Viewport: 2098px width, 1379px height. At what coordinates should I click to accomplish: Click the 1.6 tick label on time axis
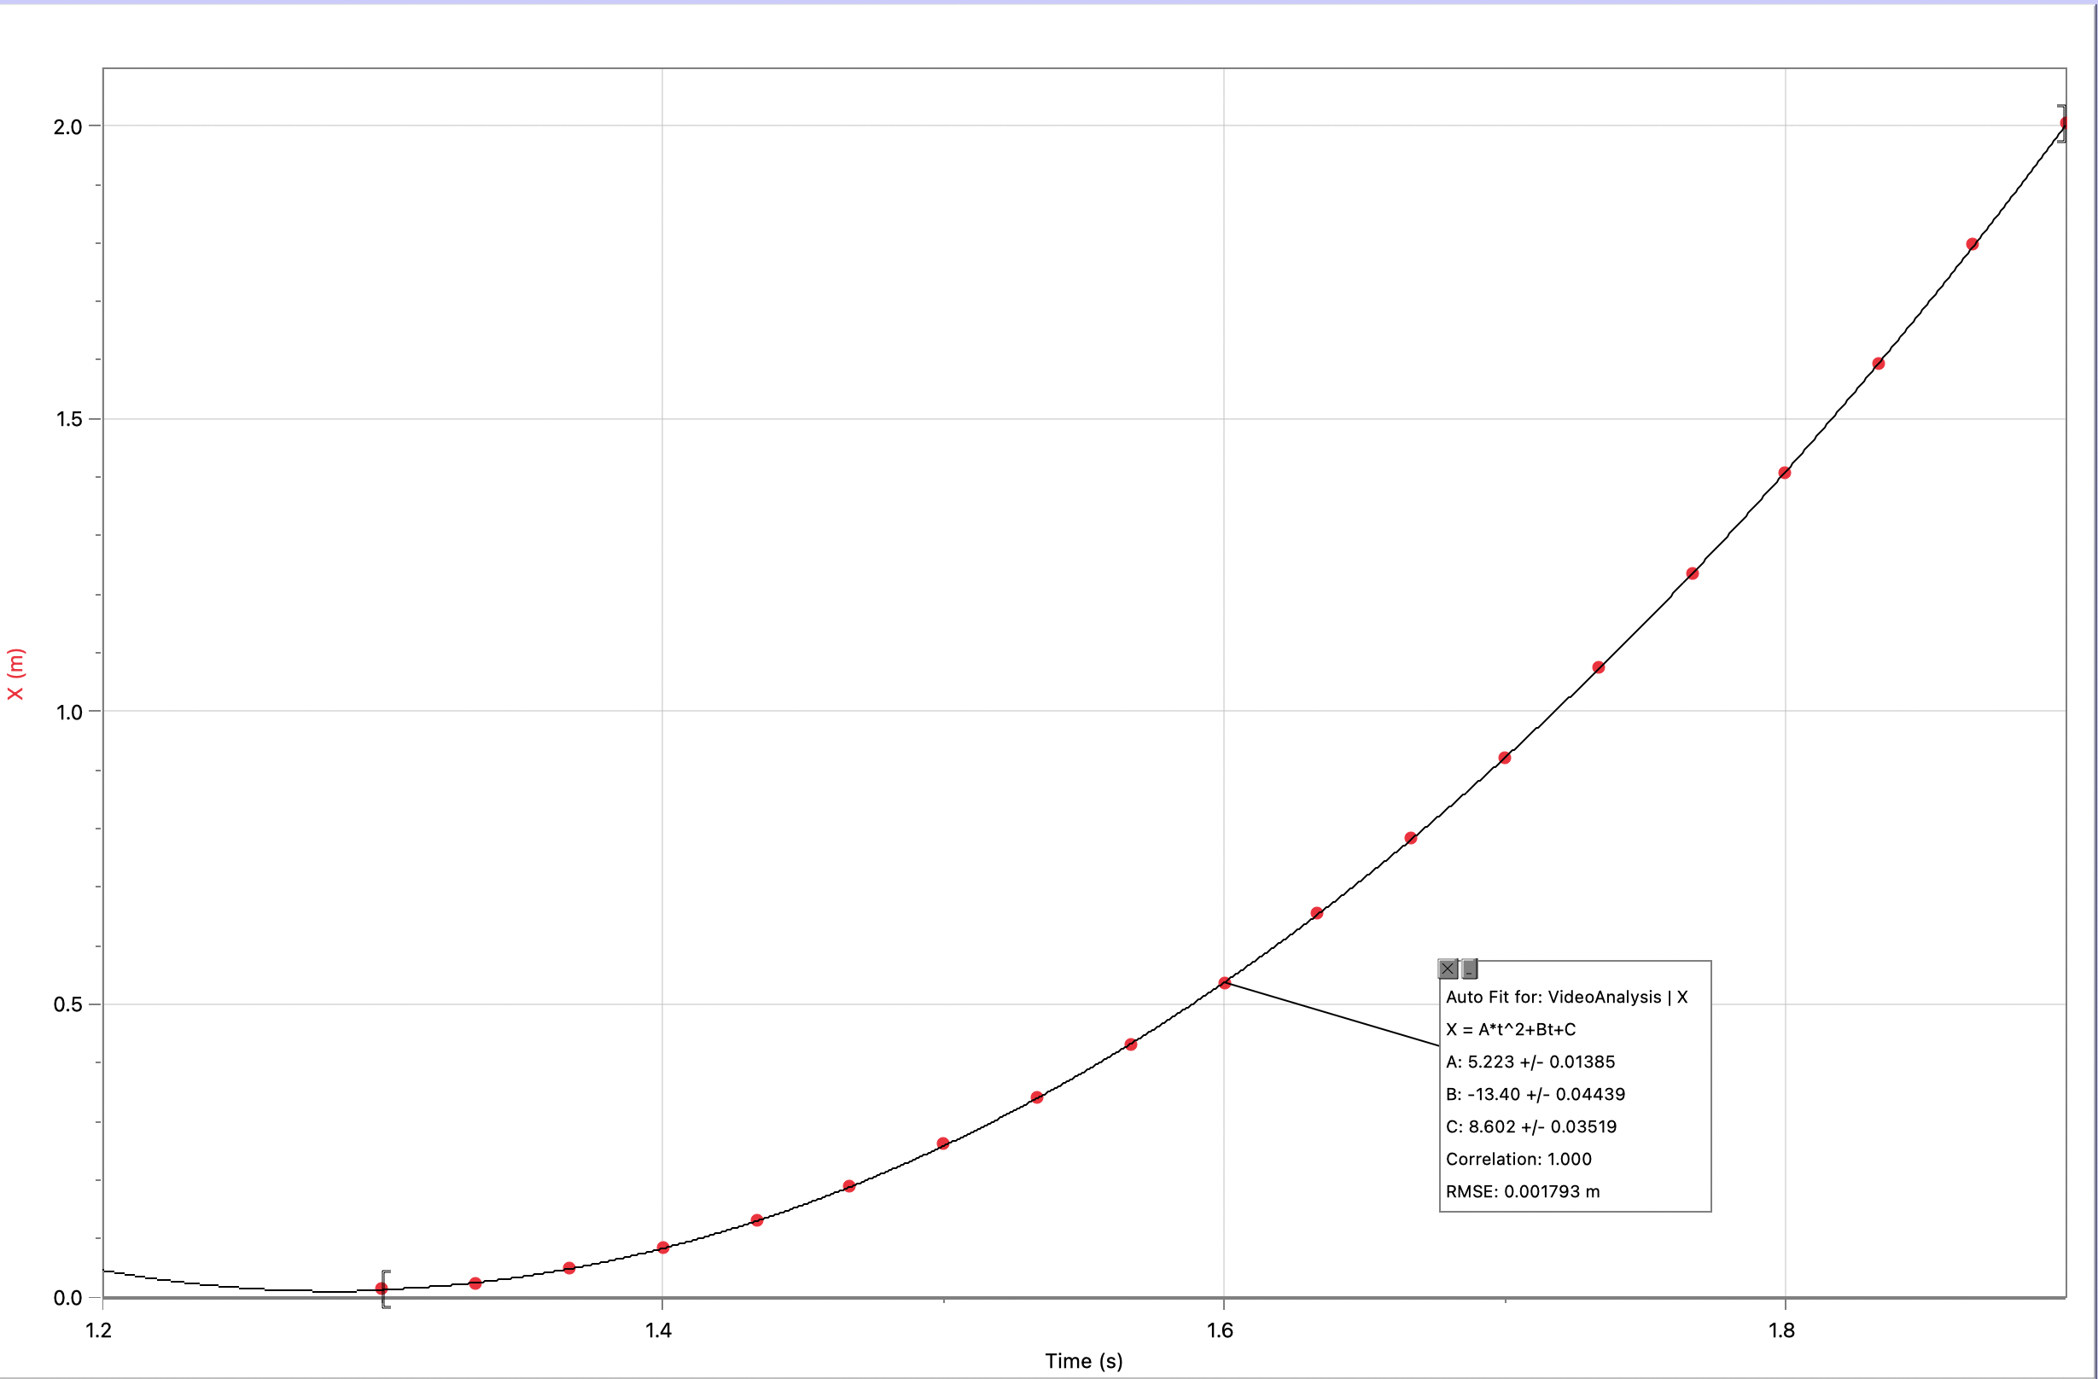[1221, 1330]
